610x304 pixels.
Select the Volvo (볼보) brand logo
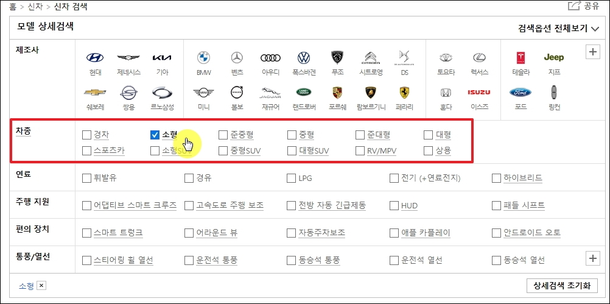pyautogui.click(x=237, y=92)
